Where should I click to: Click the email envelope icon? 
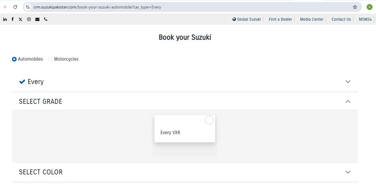tap(37, 19)
